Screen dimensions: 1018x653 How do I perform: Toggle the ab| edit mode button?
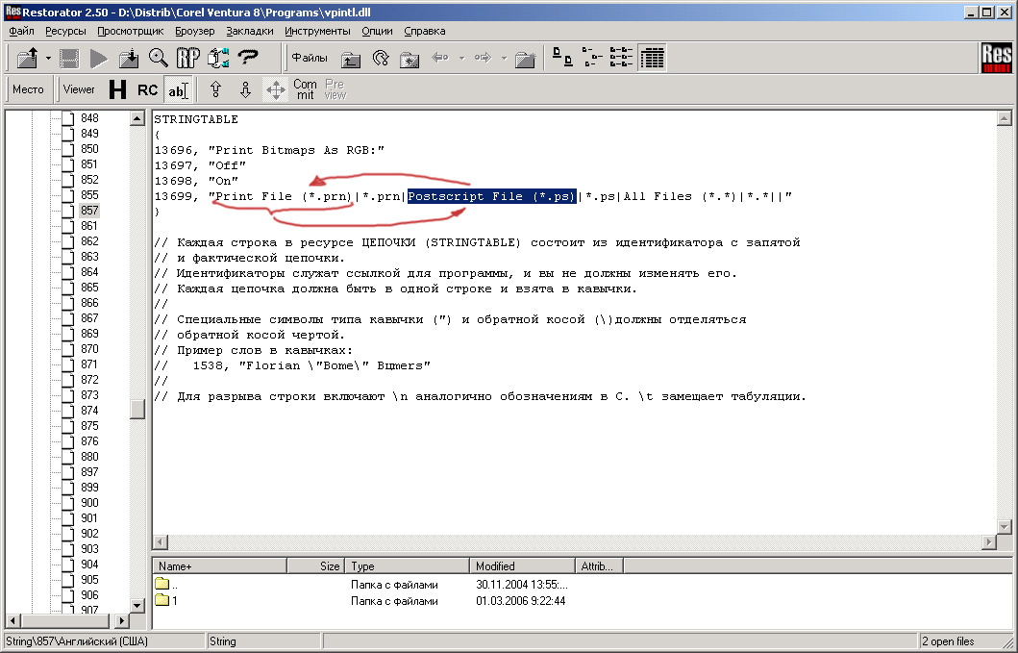click(x=178, y=90)
